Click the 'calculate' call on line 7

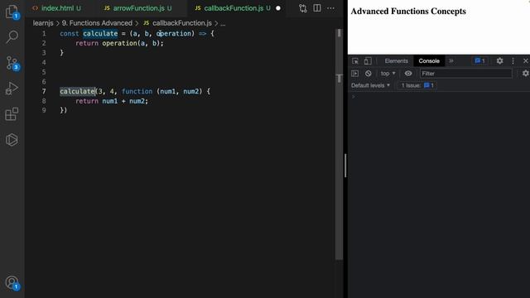(77, 91)
